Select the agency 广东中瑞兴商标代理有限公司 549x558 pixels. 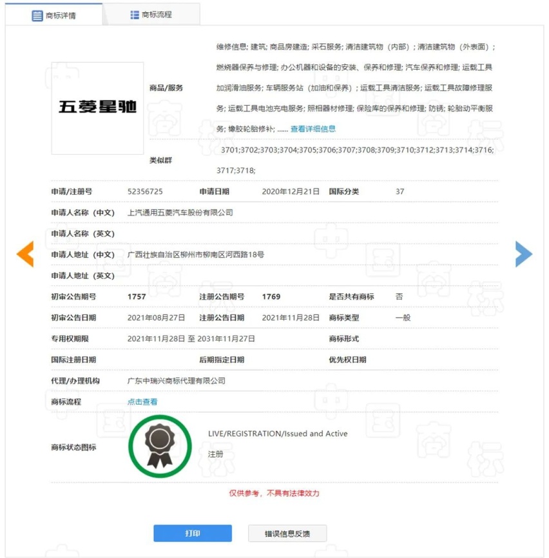click(x=177, y=381)
